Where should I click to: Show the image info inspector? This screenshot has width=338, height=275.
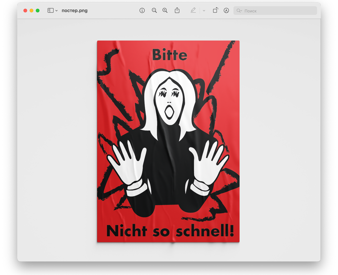[x=142, y=11]
